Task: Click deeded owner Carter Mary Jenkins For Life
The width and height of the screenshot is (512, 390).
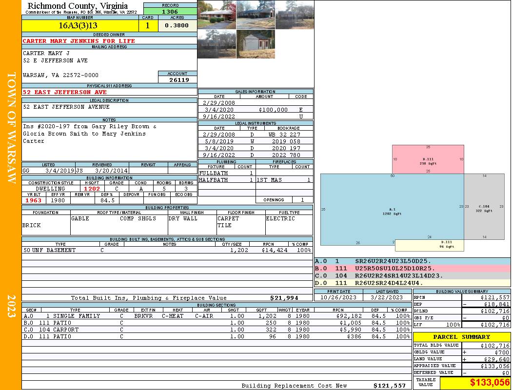Action: pyautogui.click(x=79, y=41)
